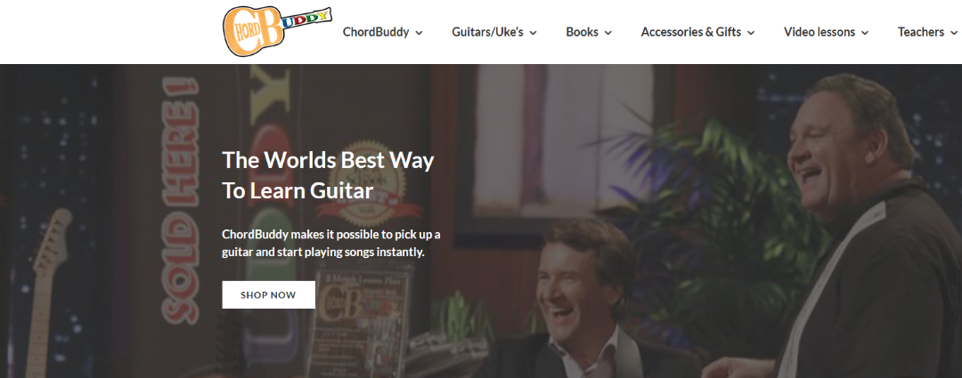This screenshot has width=962, height=378.
Task: Click the Worlds Best Way headline
Action: click(x=328, y=176)
